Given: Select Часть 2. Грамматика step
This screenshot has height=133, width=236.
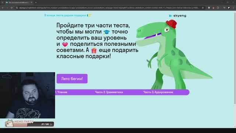Looking at the screenshot, I should tap(109, 92).
